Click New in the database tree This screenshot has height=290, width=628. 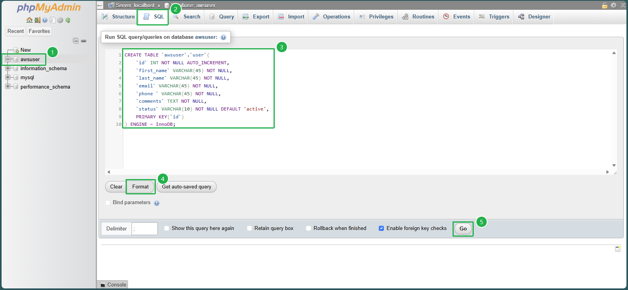pos(26,50)
